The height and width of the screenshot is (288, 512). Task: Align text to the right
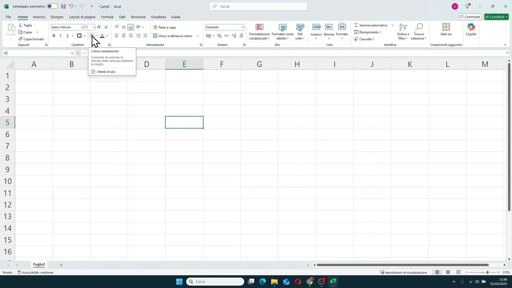pyautogui.click(x=131, y=36)
